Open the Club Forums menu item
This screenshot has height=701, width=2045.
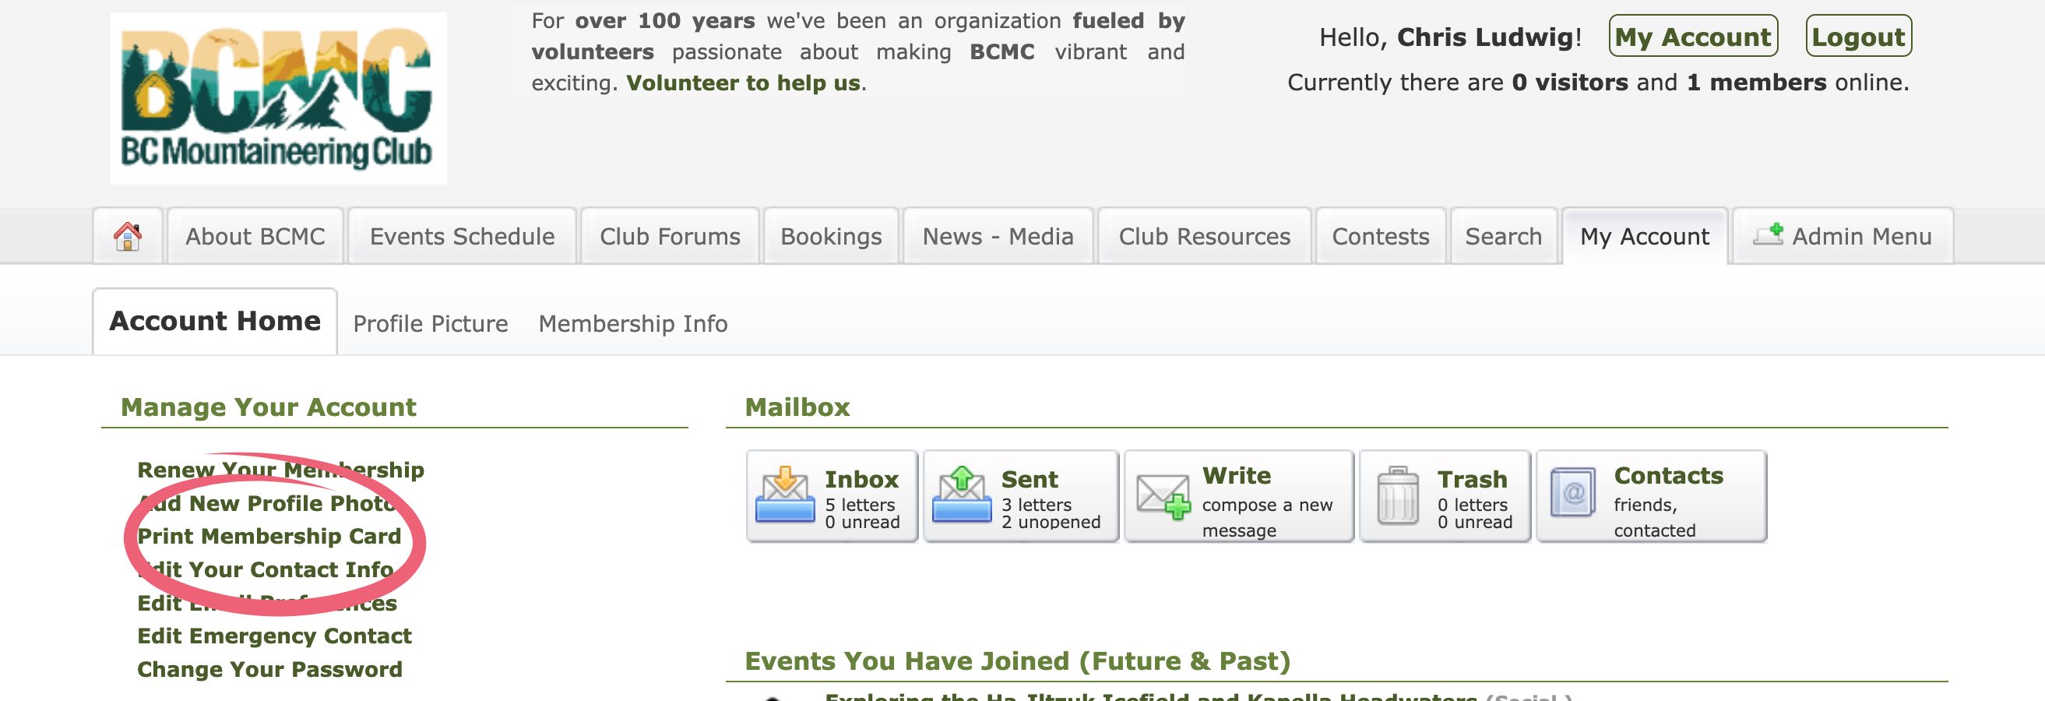click(x=670, y=236)
